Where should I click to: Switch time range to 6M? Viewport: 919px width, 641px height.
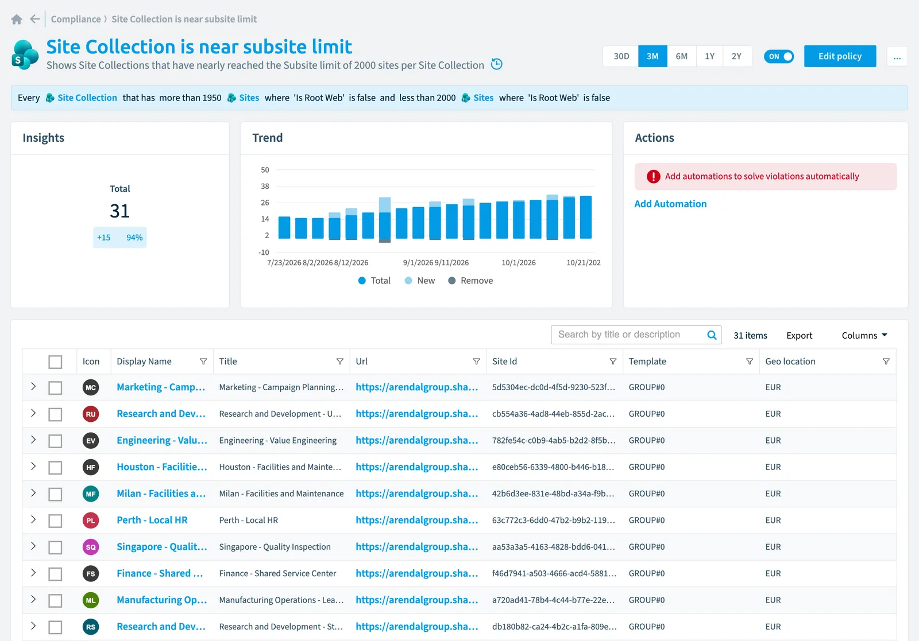[x=681, y=56]
